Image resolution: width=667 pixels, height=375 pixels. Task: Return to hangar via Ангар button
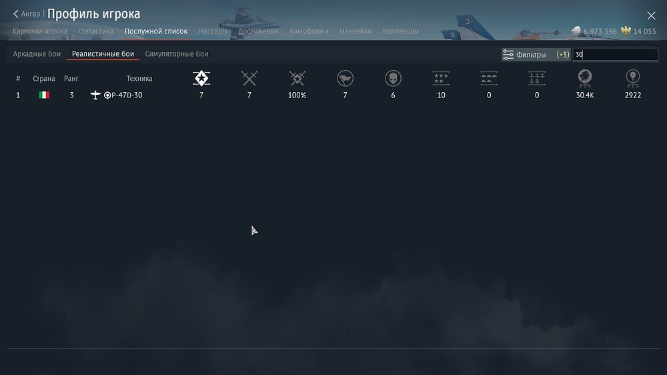tap(27, 14)
